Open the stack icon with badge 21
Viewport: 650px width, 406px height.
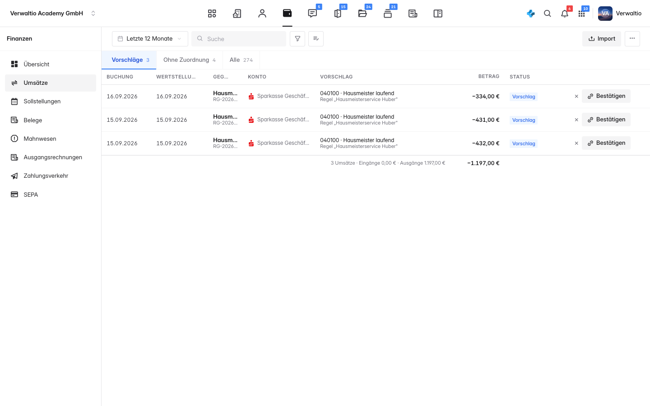pos(388,14)
